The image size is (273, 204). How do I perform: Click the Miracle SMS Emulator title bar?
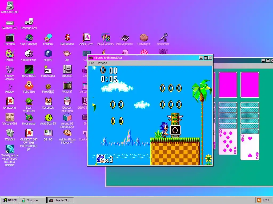pyautogui.click(x=143, y=58)
